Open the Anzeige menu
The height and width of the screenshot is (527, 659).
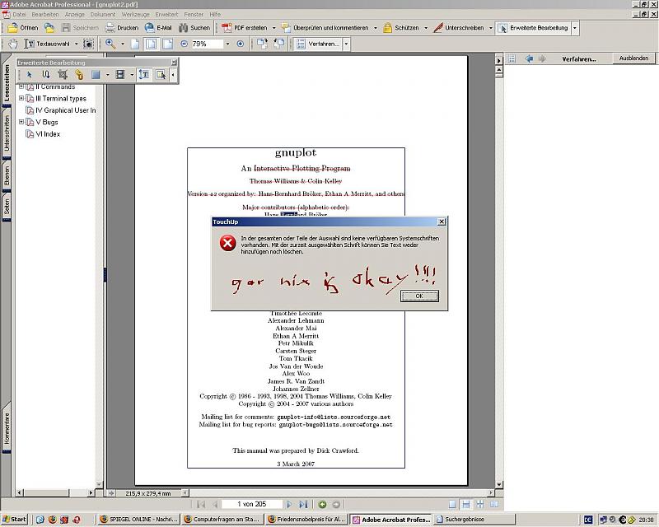[x=75, y=14]
